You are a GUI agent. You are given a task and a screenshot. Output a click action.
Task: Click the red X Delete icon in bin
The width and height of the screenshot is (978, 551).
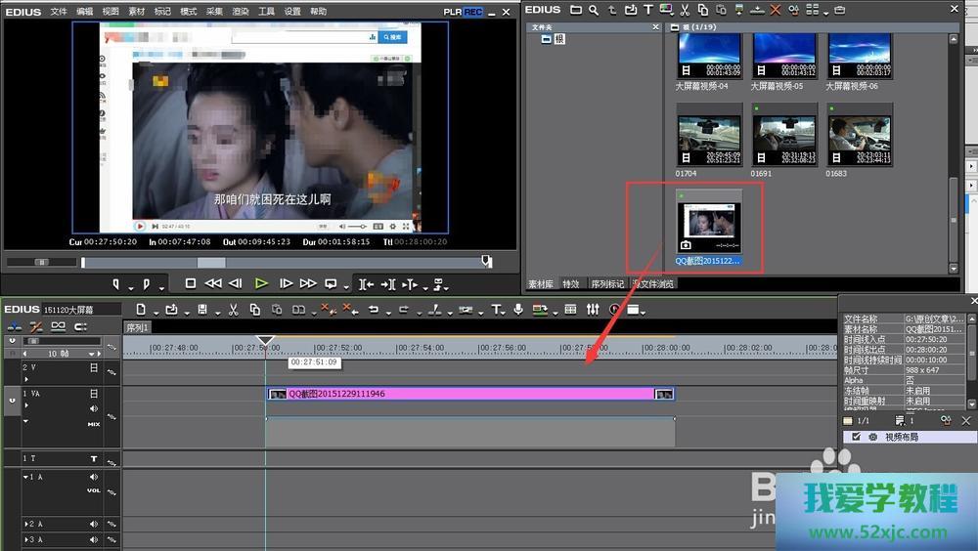coord(776,10)
